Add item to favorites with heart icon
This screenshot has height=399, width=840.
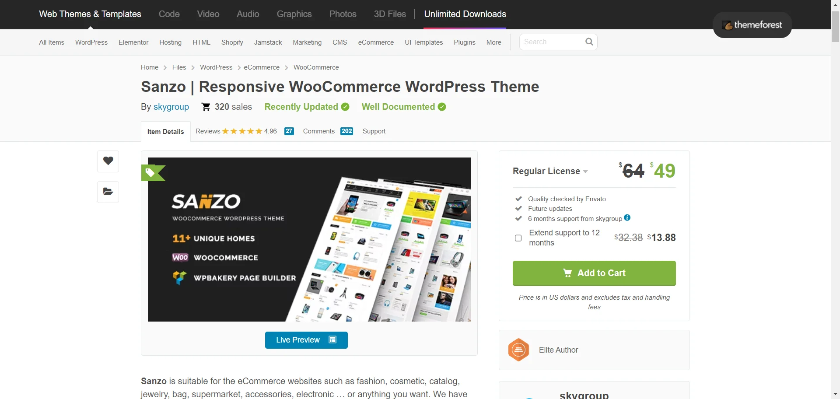point(108,161)
